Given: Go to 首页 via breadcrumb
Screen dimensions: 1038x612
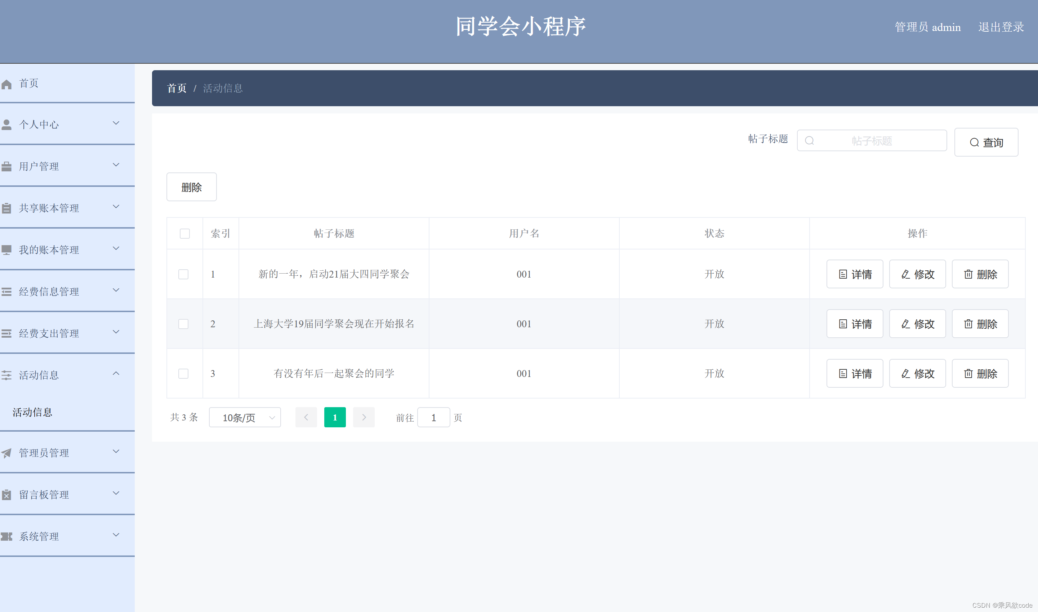Looking at the screenshot, I should 177,88.
